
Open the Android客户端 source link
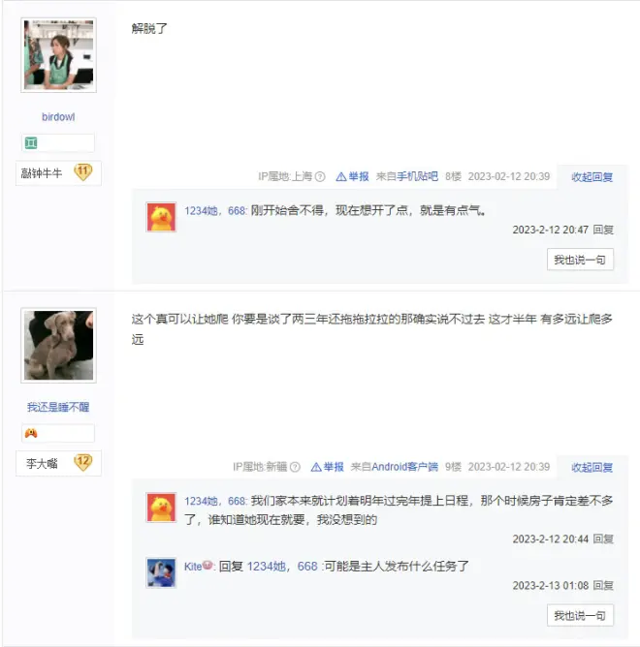point(405,467)
